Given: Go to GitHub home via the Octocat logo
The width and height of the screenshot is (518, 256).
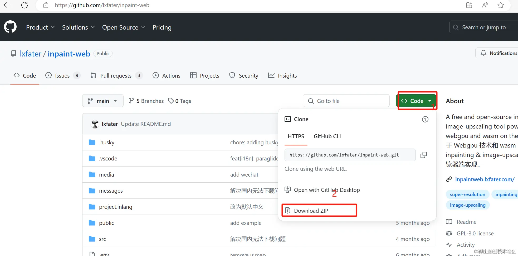Looking at the screenshot, I should tap(10, 27).
